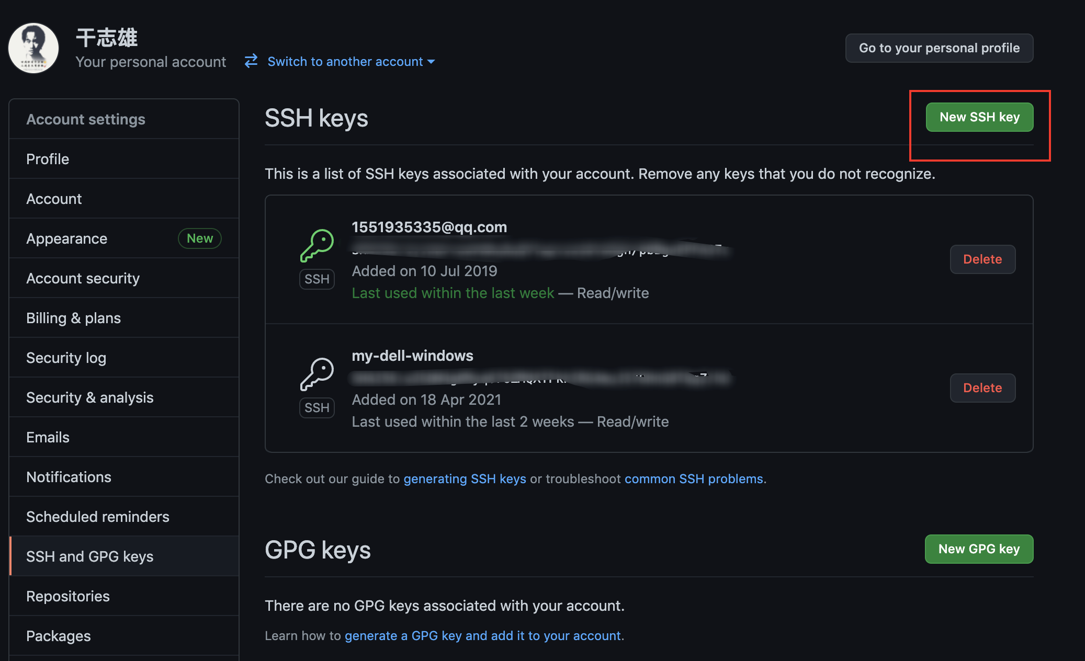The height and width of the screenshot is (661, 1085).
Task: Click the New badge beside Appearance
Action: (200, 238)
